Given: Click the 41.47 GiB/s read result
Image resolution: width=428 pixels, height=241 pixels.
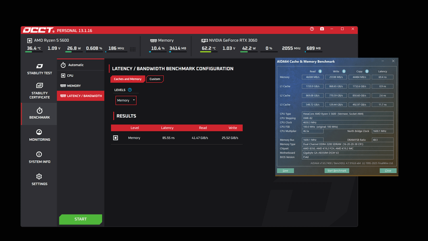Looking at the screenshot, I should 200,138.
